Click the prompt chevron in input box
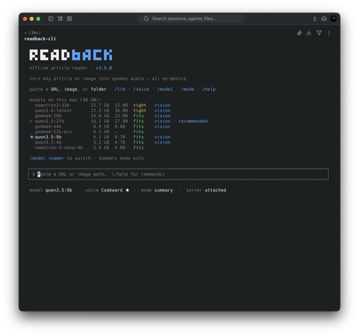This screenshot has width=359, height=336. click(x=33, y=174)
